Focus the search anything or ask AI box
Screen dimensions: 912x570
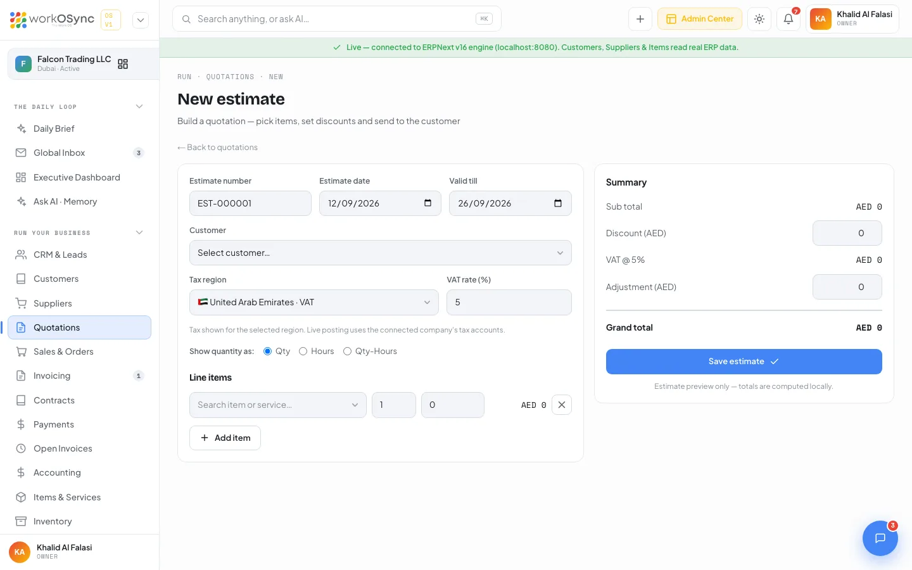(337, 19)
